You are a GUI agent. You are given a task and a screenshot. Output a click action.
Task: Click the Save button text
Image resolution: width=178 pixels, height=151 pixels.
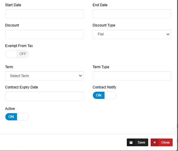141,142
